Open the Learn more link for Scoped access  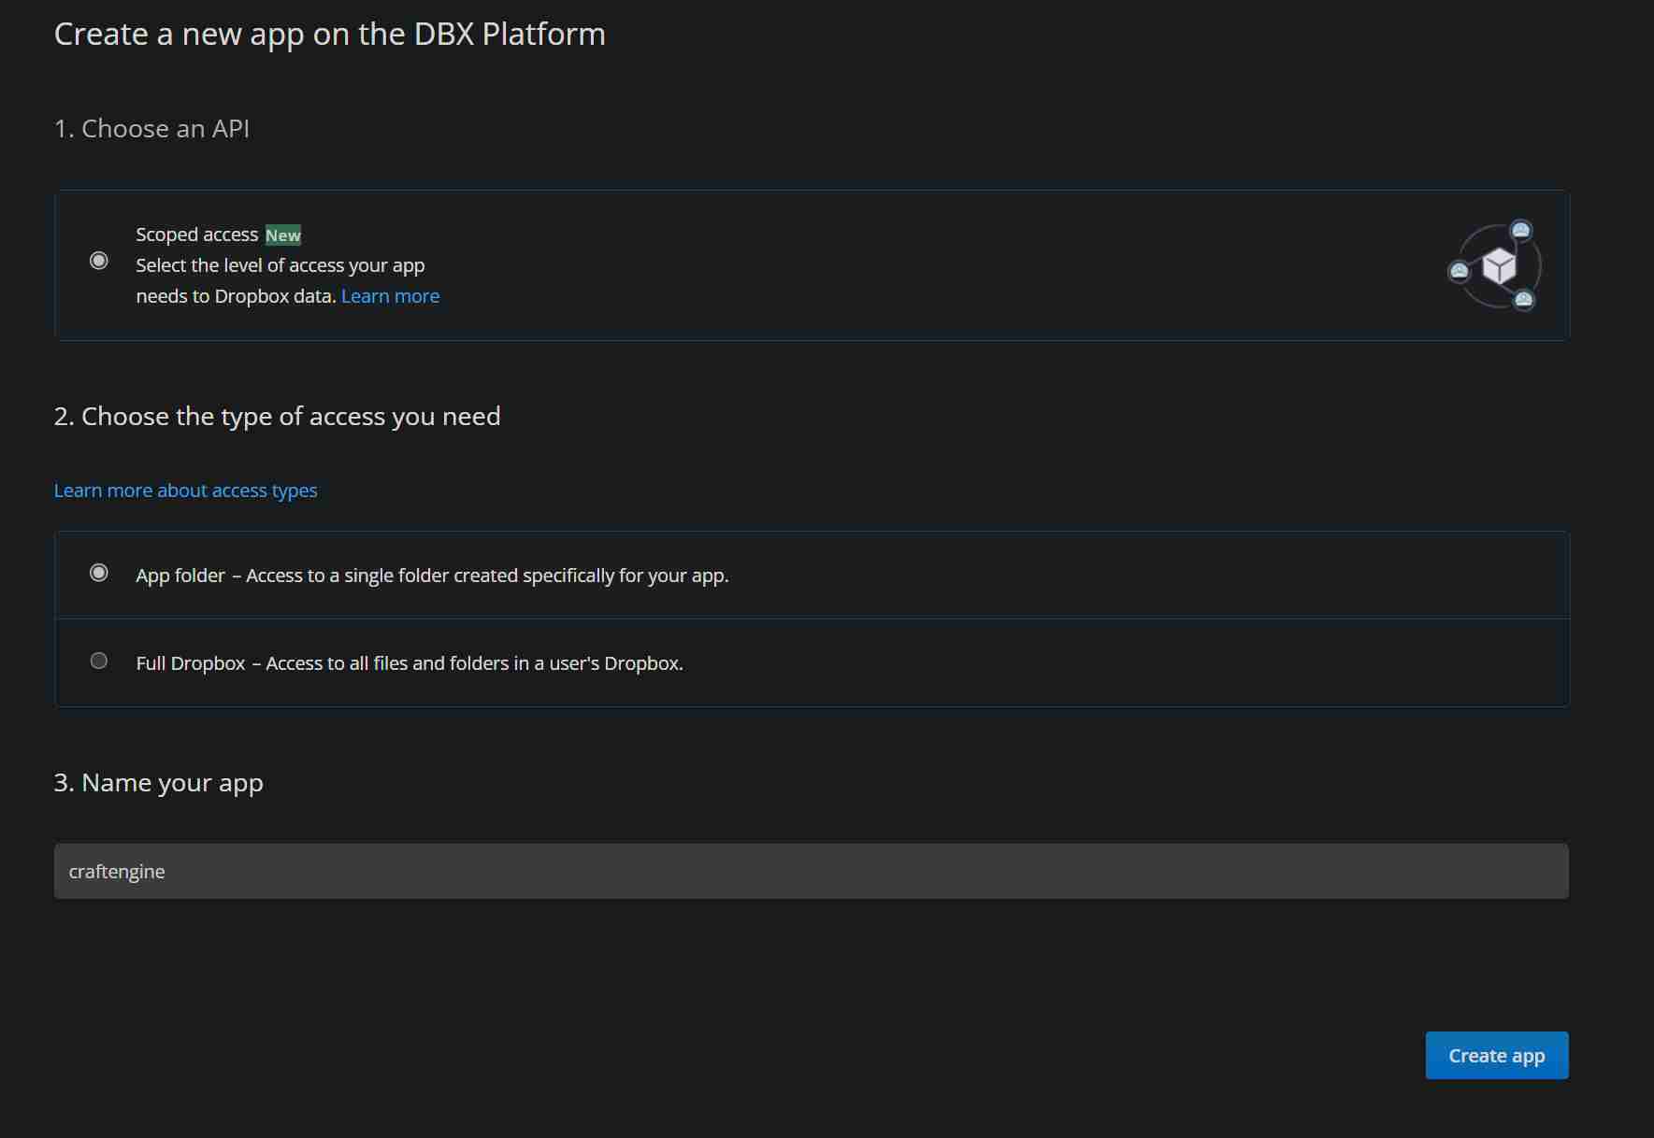(x=390, y=296)
